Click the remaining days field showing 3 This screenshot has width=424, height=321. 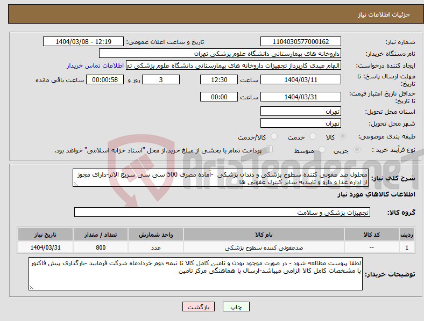[161, 79]
